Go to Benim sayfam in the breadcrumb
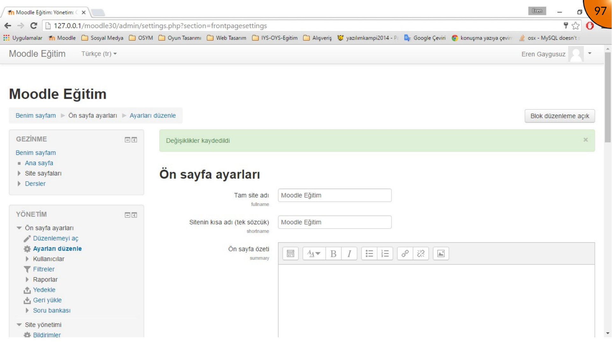612x344 pixels. click(x=36, y=116)
